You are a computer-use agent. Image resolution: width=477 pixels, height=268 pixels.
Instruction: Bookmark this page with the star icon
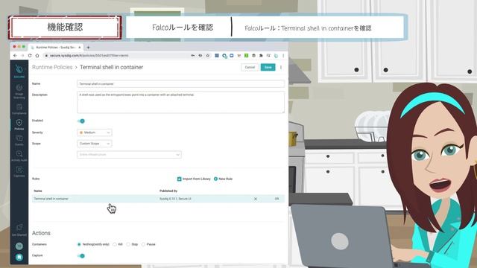pos(208,56)
